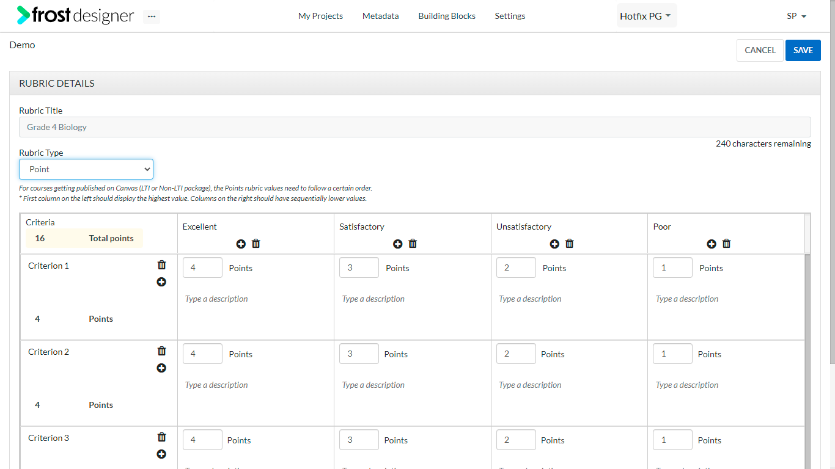This screenshot has width=835, height=469.
Task: Open Building Blocks
Action: click(x=447, y=16)
